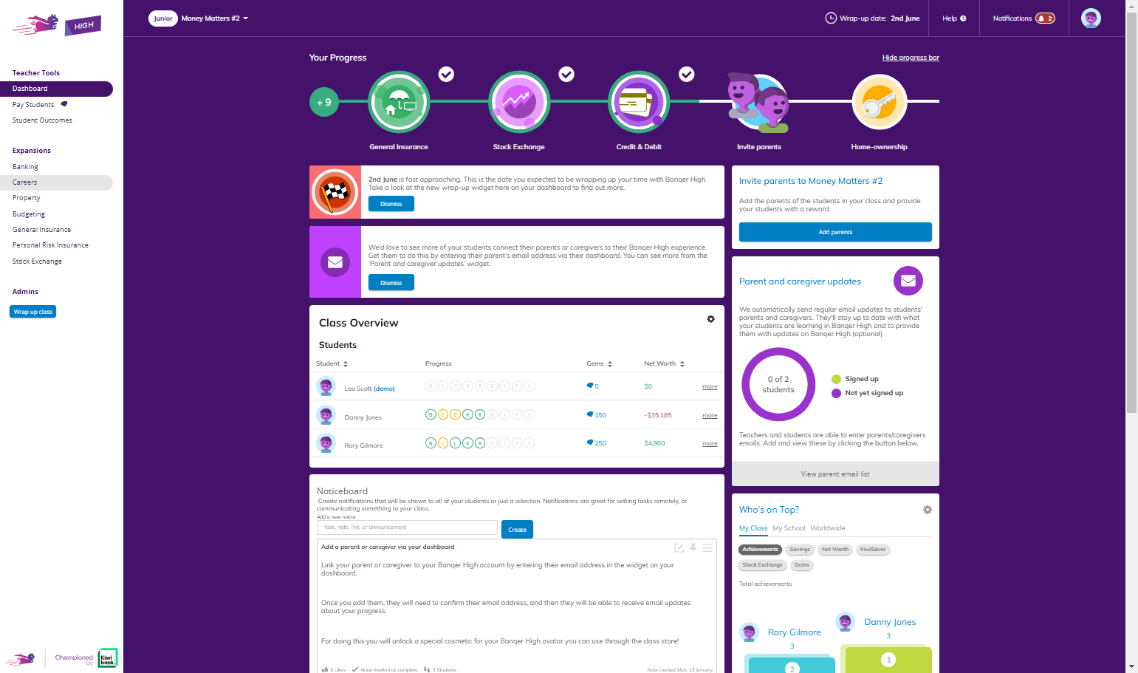The width and height of the screenshot is (1138, 673).
Task: Select the Savings filter pill
Action: point(800,550)
